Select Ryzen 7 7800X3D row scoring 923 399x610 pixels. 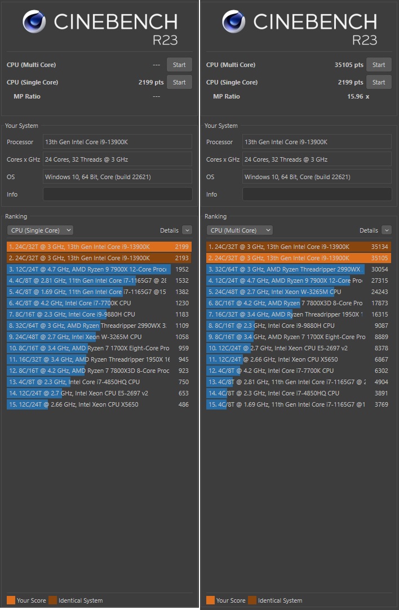tap(99, 371)
